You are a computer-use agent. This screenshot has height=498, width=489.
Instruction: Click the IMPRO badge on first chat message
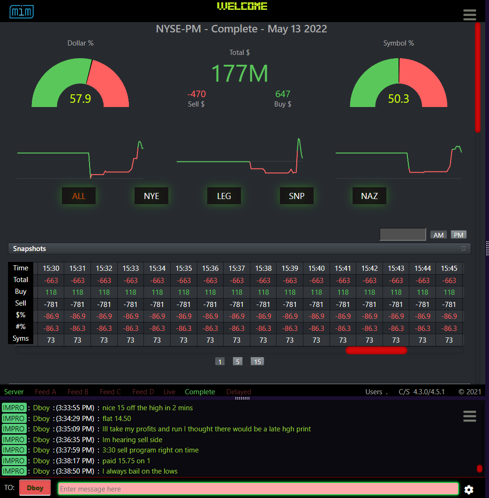pos(14,408)
